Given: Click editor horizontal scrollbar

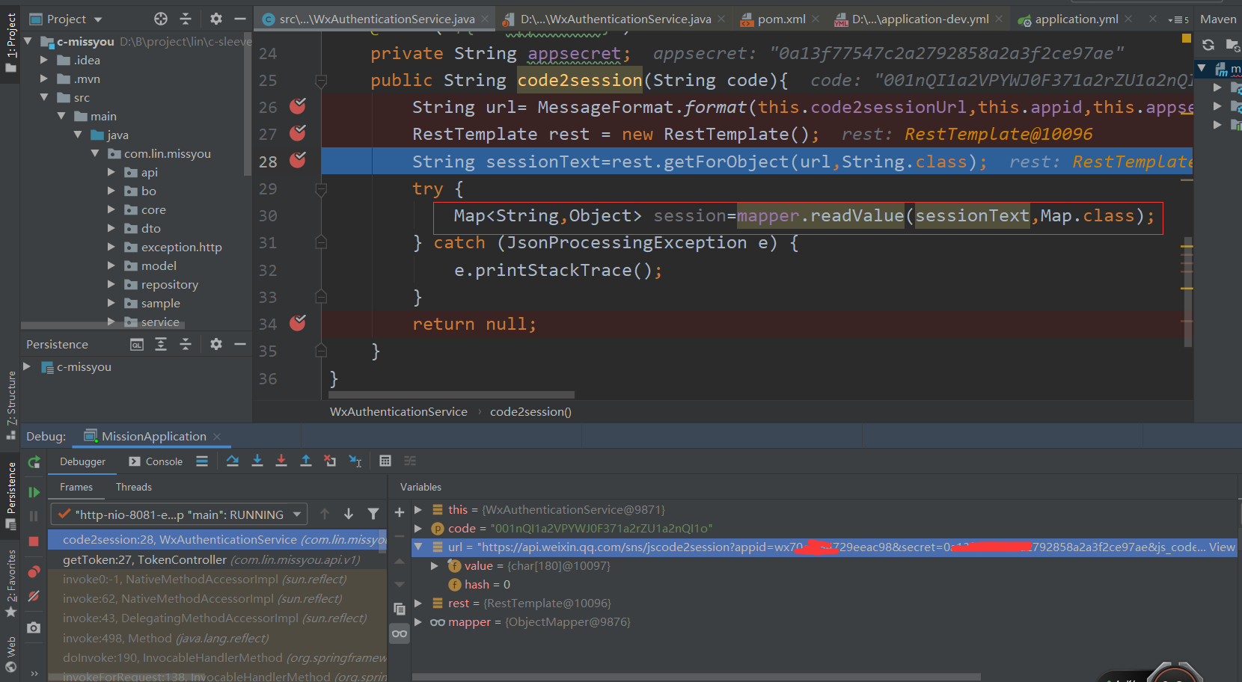Looking at the screenshot, I should pos(451,395).
